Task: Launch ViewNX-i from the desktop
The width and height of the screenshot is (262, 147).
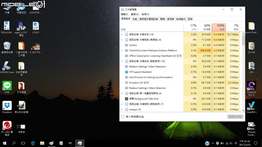Action: click(x=251, y=107)
